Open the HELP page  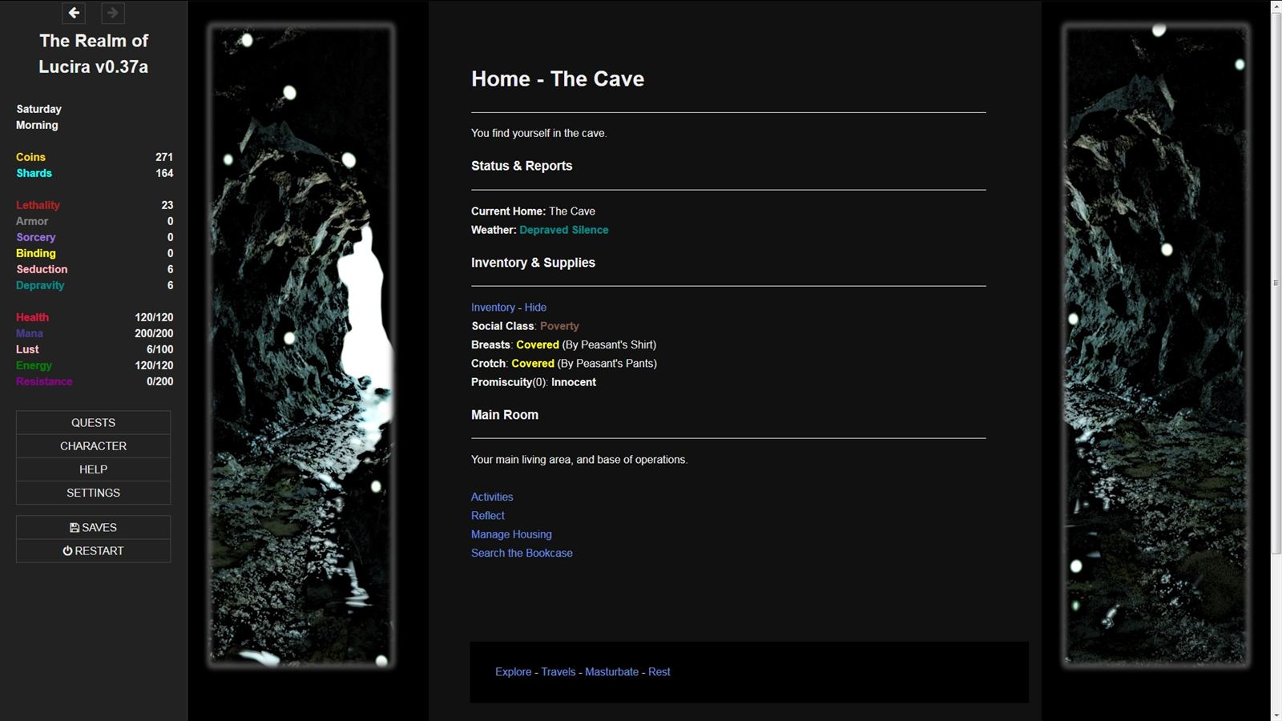click(92, 469)
